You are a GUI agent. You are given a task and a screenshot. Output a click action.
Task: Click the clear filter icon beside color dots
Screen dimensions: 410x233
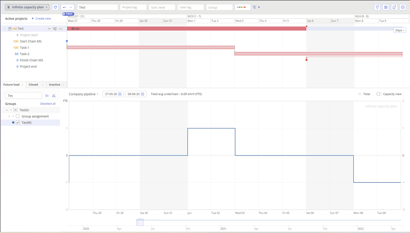click(x=254, y=7)
